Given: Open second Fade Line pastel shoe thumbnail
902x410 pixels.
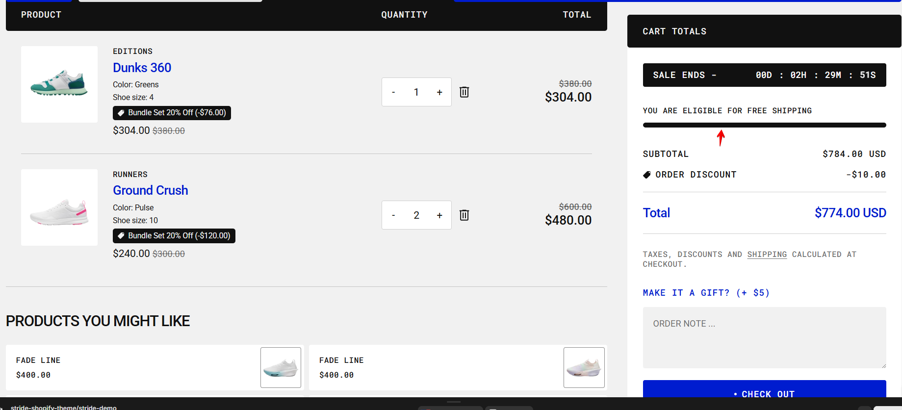Looking at the screenshot, I should pyautogui.click(x=584, y=368).
